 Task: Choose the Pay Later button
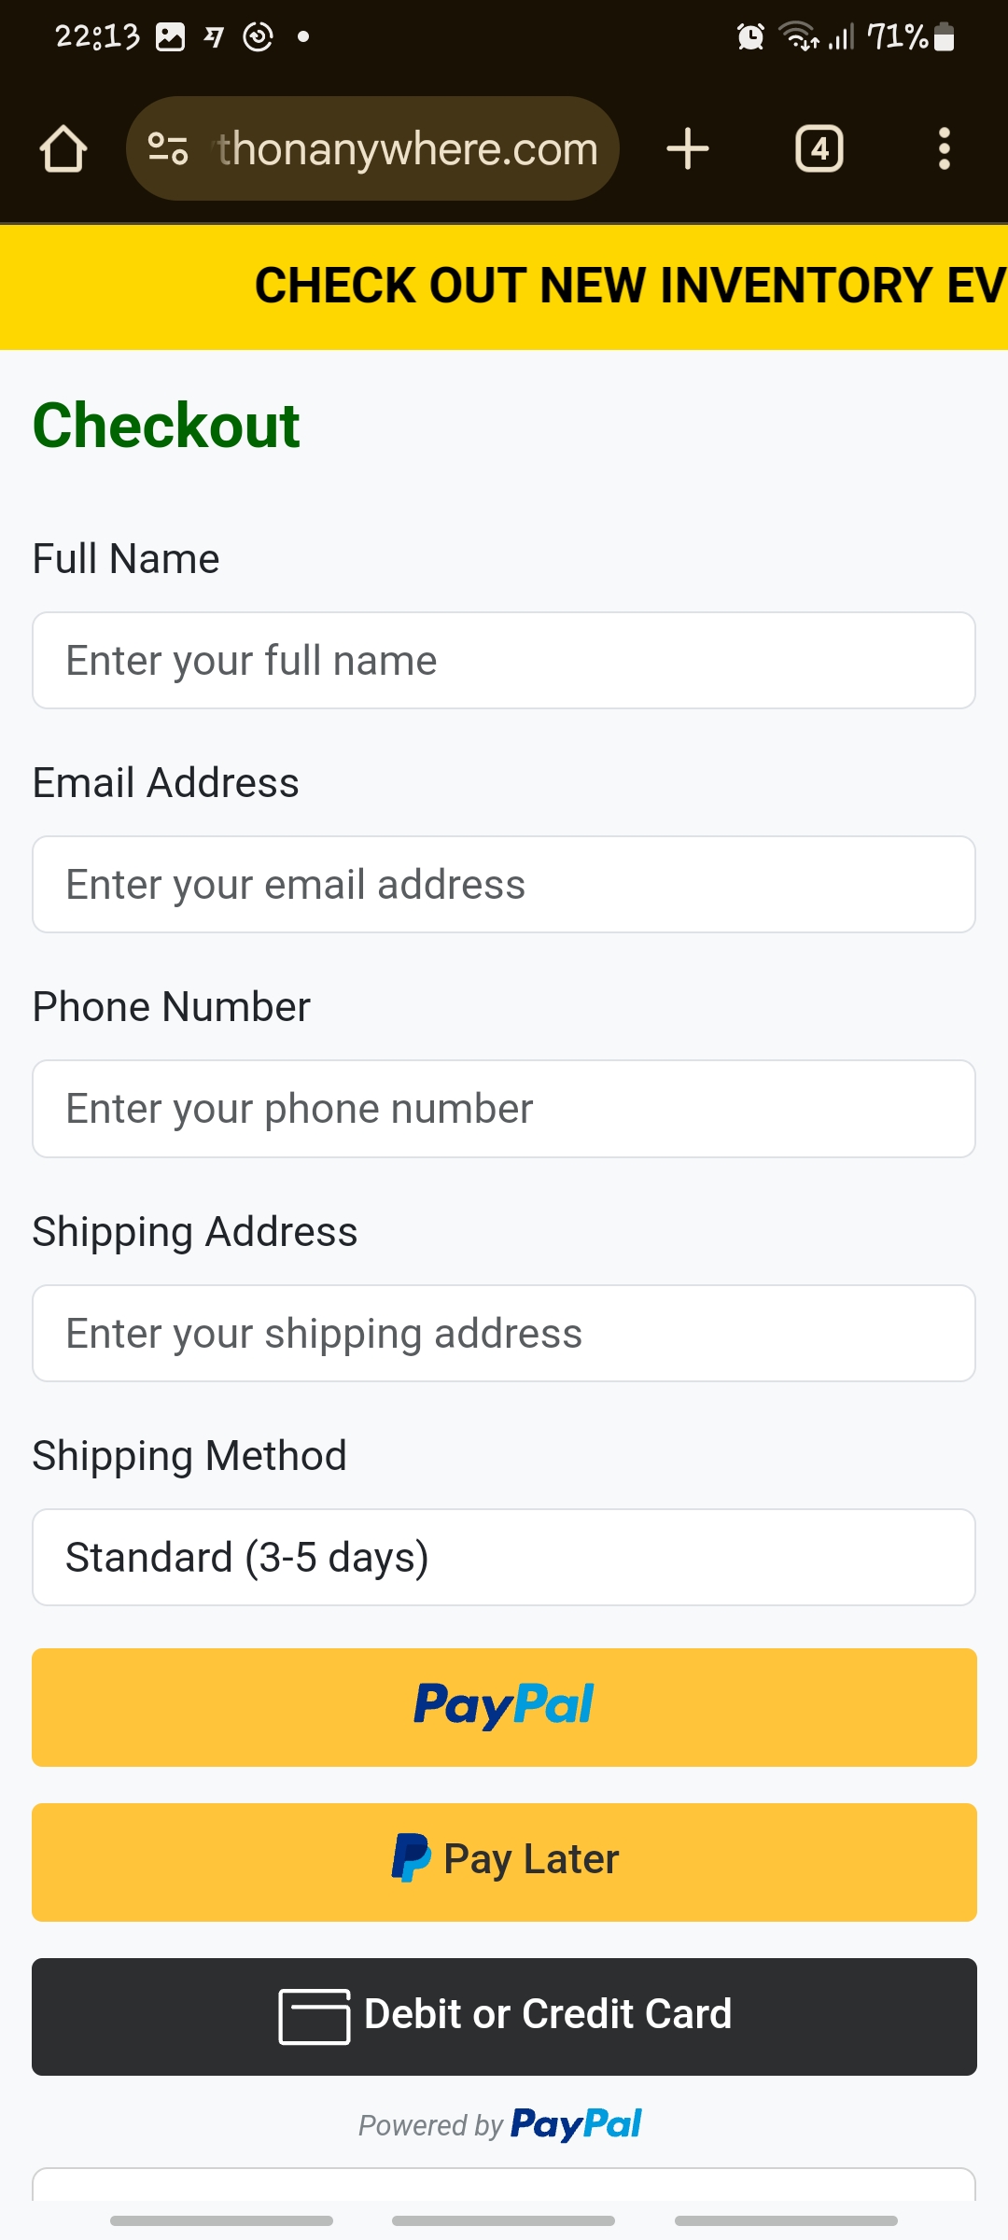click(x=504, y=1862)
